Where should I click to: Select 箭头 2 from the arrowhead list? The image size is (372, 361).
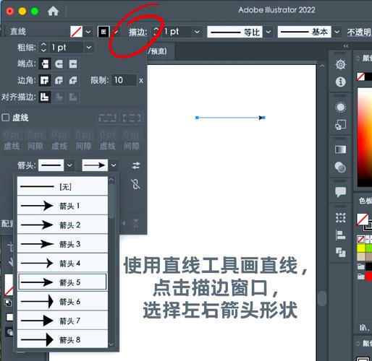[x=62, y=225]
